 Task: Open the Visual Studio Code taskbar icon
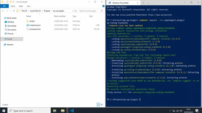pyautogui.click(x=72, y=111)
